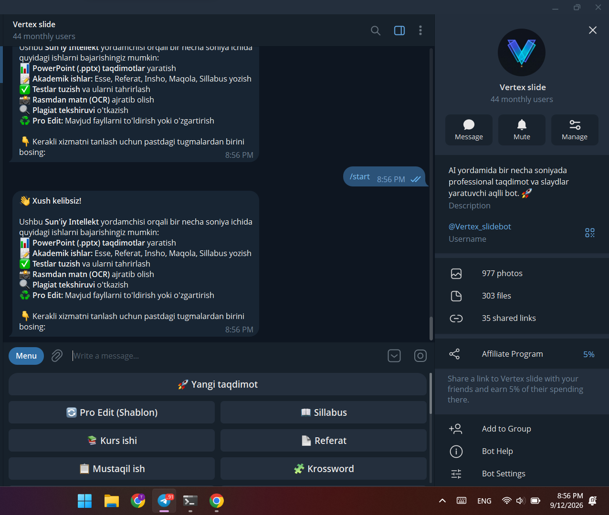The width and height of the screenshot is (609, 515).
Task: Open the notification bell in taskbar
Action: coord(593,501)
